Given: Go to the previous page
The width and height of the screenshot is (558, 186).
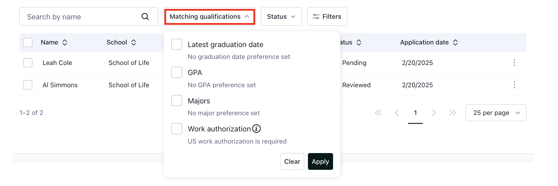Looking at the screenshot, I should click(x=397, y=113).
